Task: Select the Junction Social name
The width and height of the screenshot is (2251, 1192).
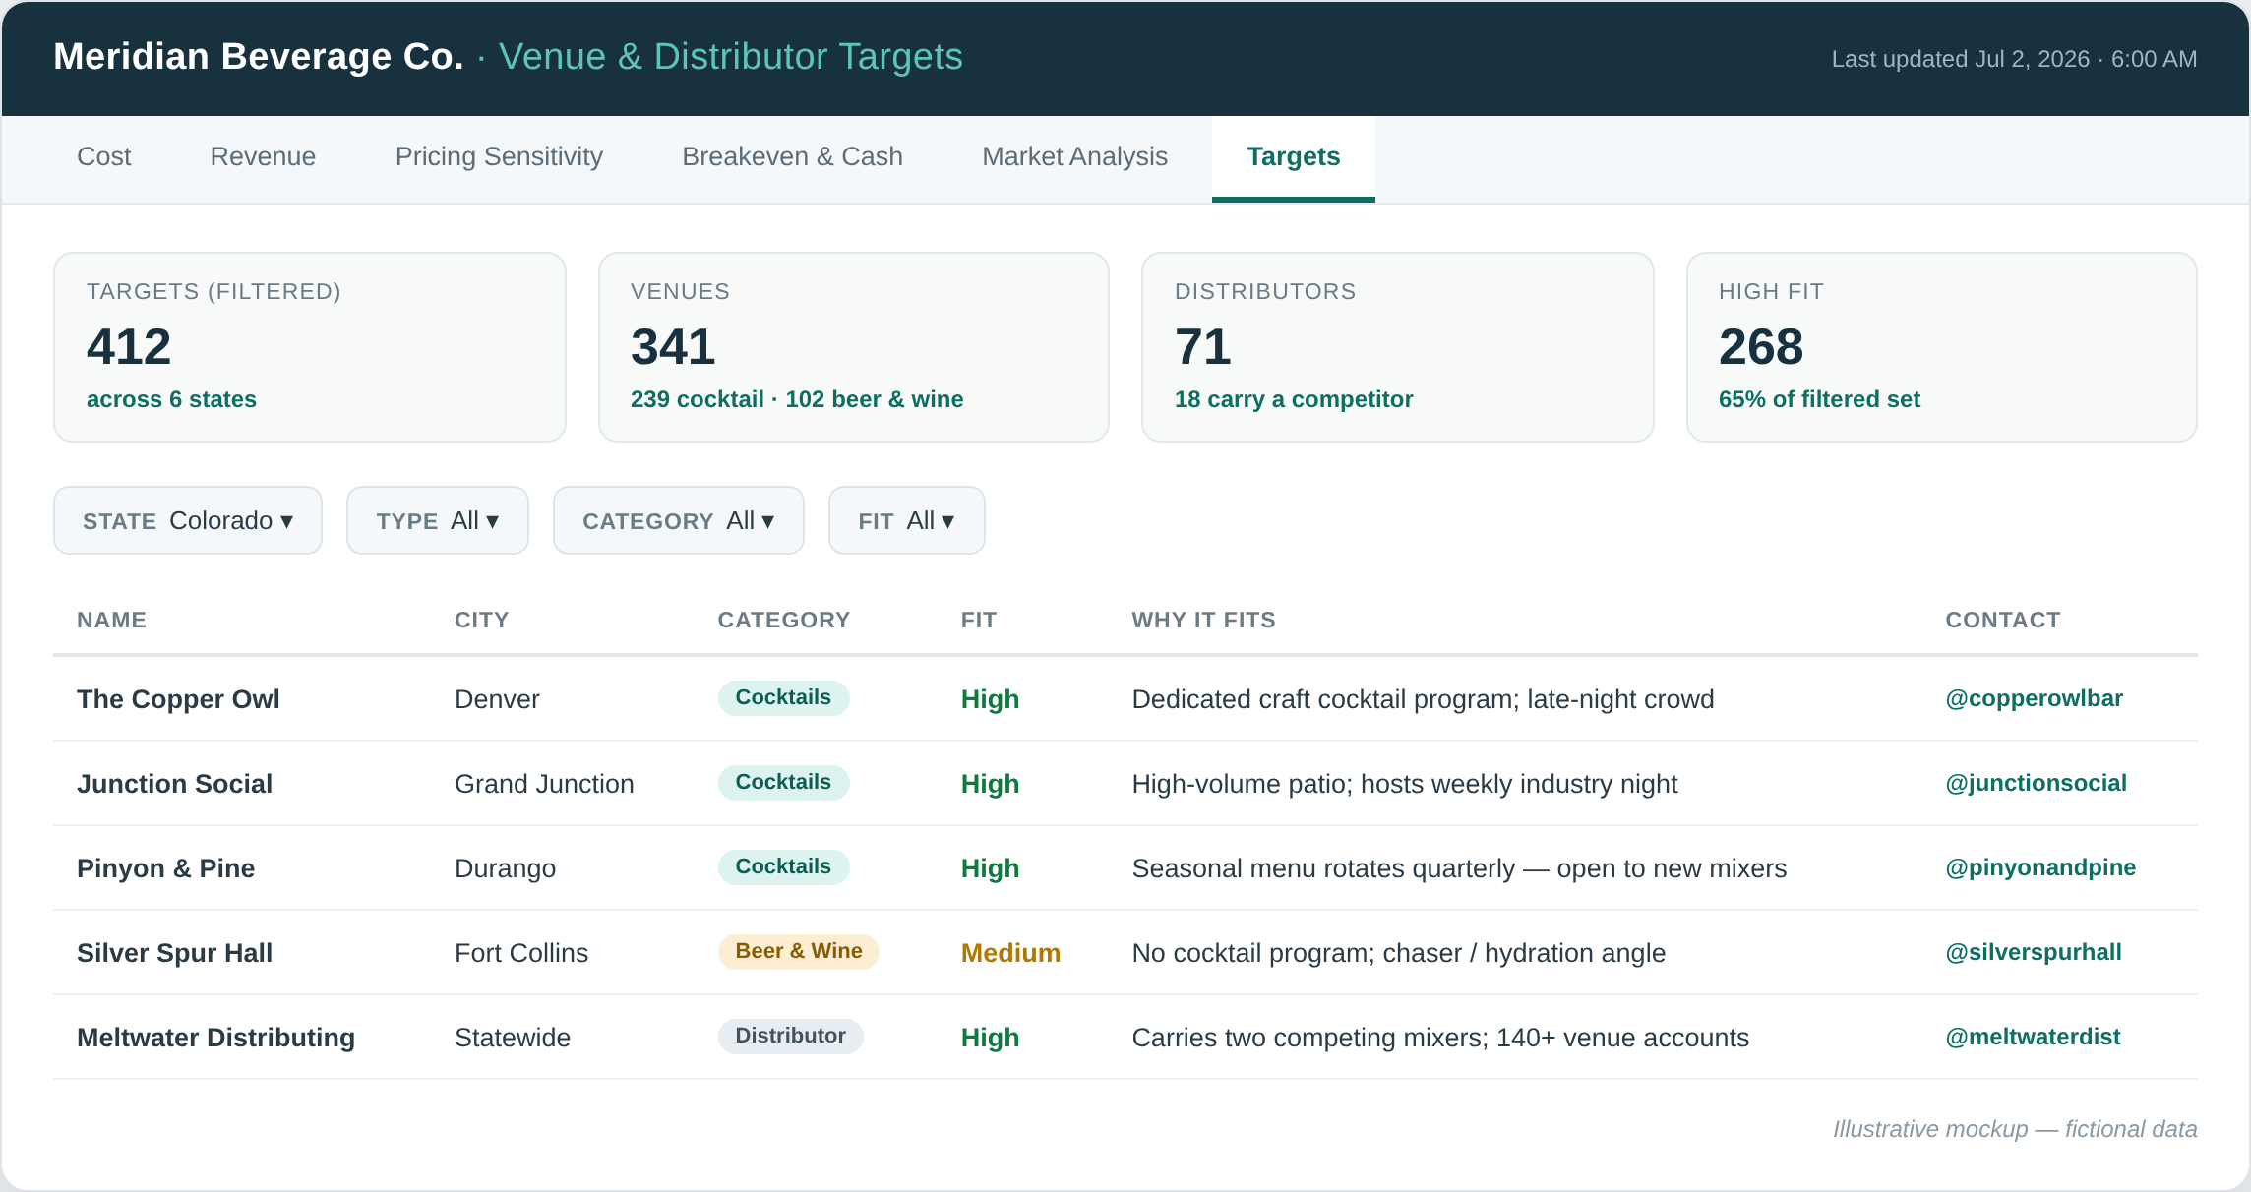Action: (174, 784)
